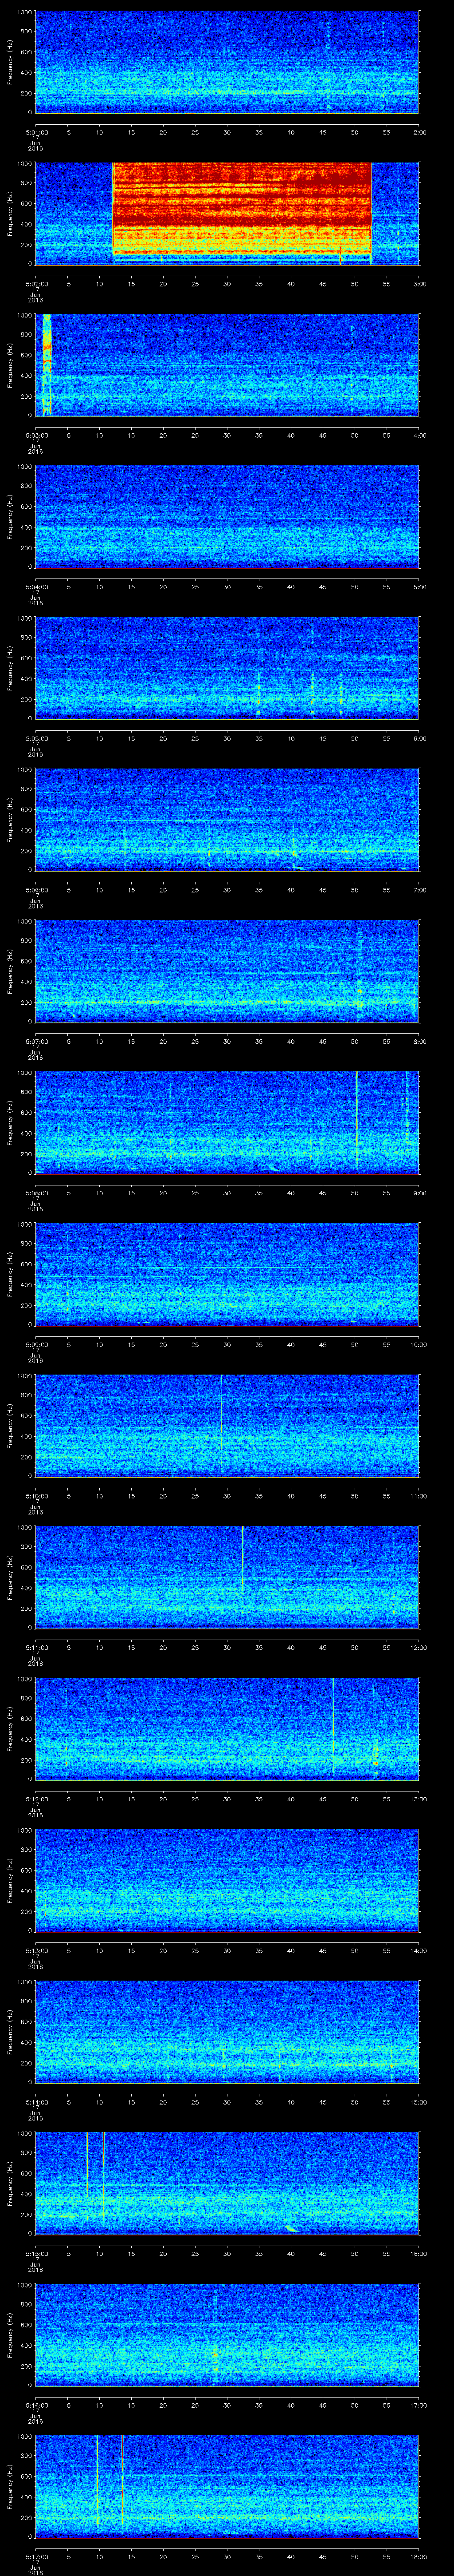Select the spectrogram panel starting at 5:09:00

[x=227, y=1274]
